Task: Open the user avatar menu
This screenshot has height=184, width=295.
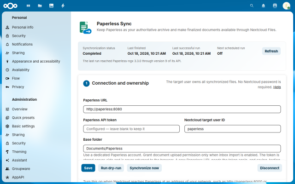Action: (x=286, y=6)
